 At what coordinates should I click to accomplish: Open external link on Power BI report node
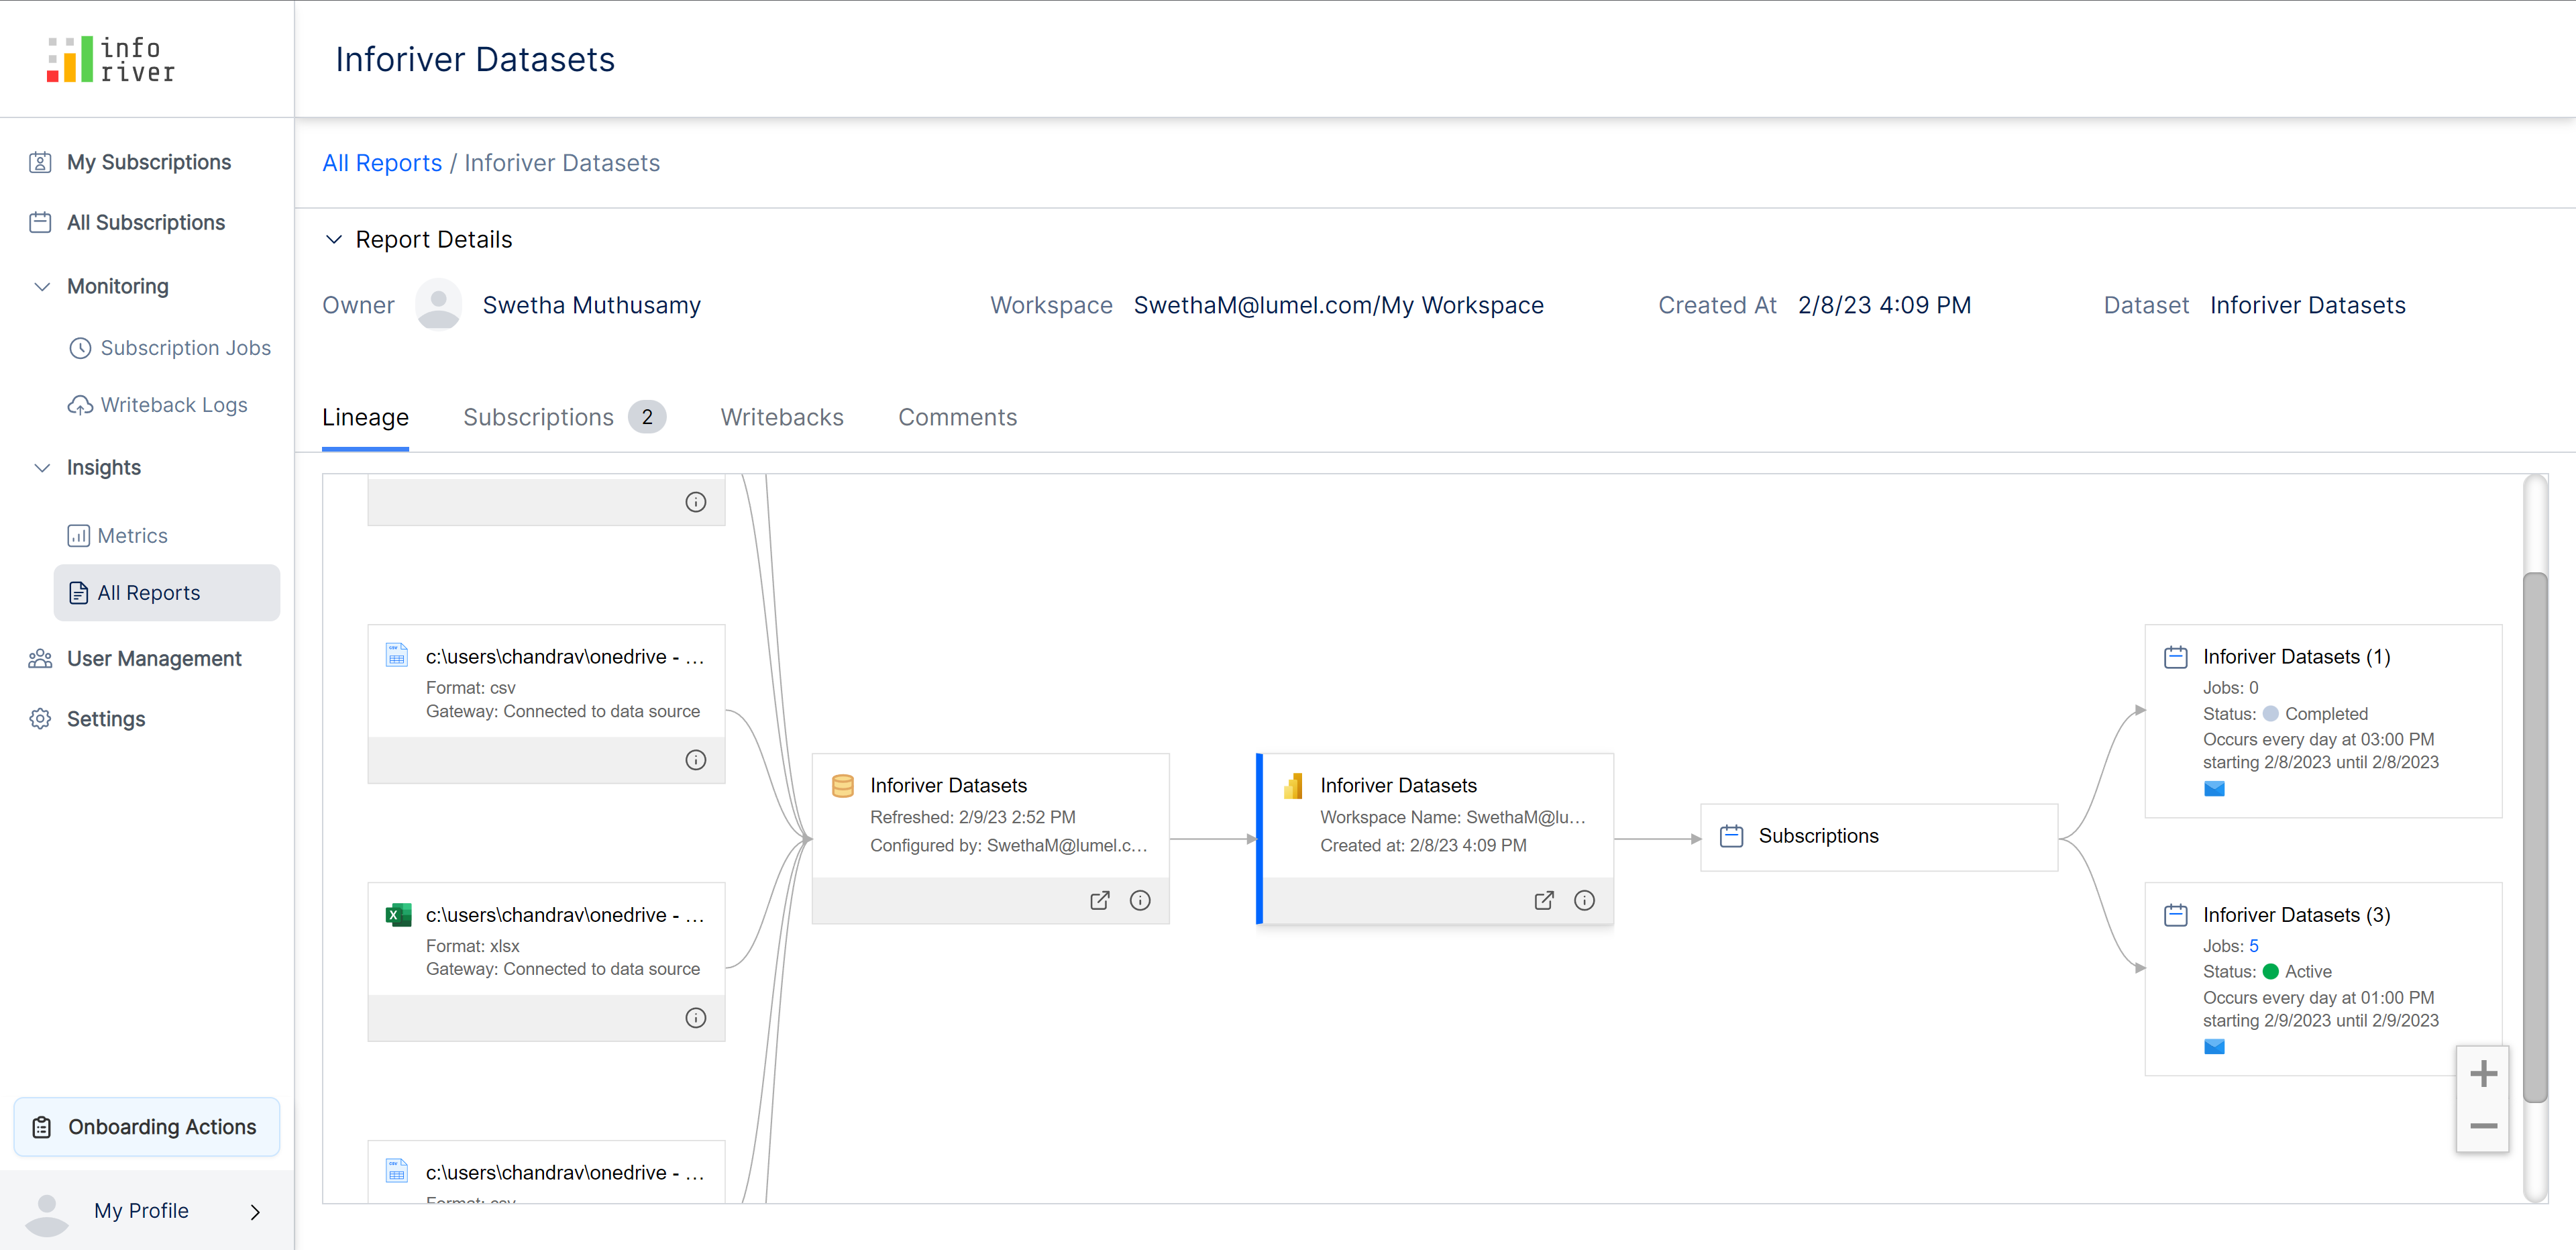1543,900
